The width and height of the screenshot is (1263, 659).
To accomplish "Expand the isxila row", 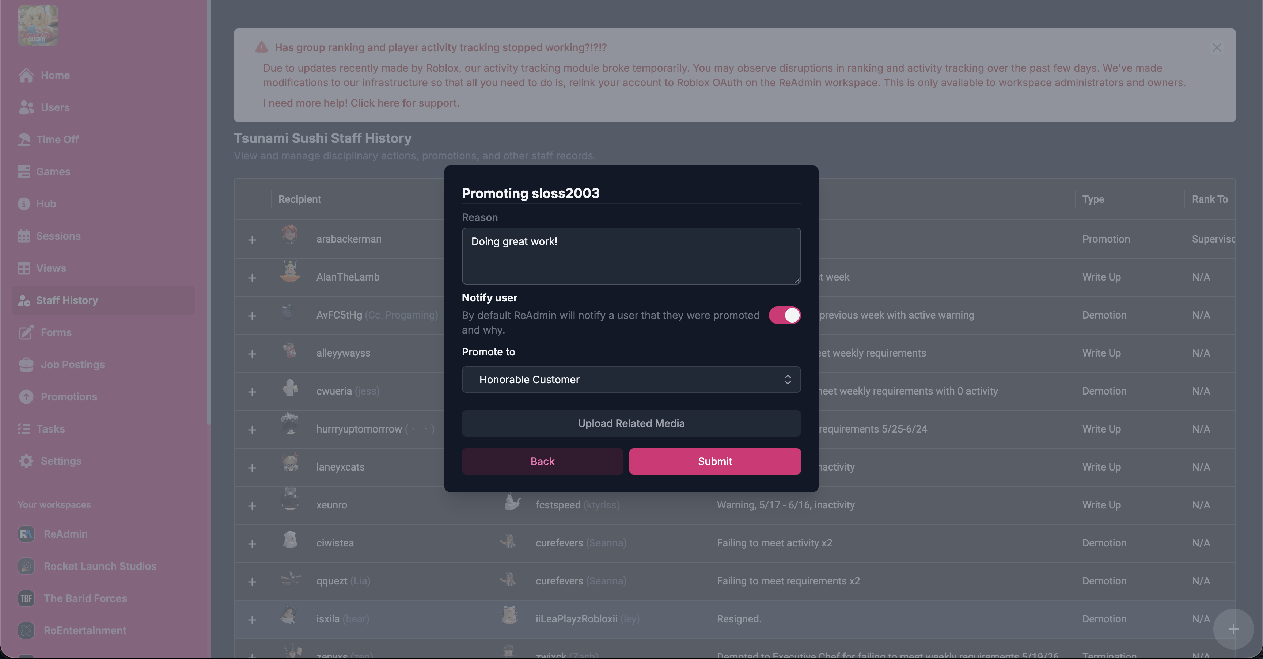I will [x=252, y=620].
